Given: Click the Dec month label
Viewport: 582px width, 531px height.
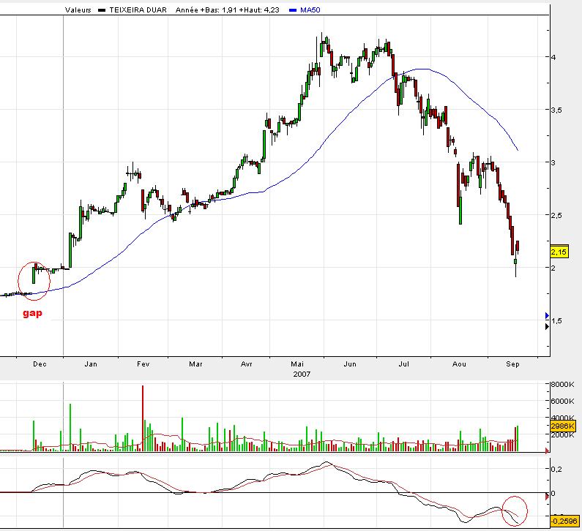Looking at the screenshot, I should click(x=40, y=364).
